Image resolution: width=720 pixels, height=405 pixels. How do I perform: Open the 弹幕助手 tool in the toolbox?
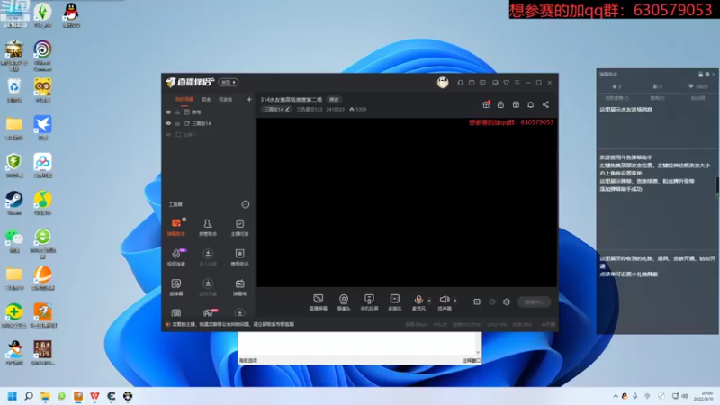176,227
